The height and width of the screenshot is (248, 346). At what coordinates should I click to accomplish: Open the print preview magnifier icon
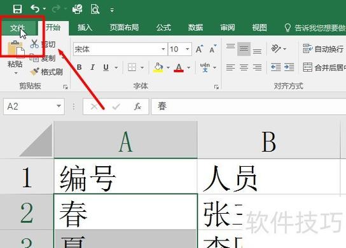[95, 10]
